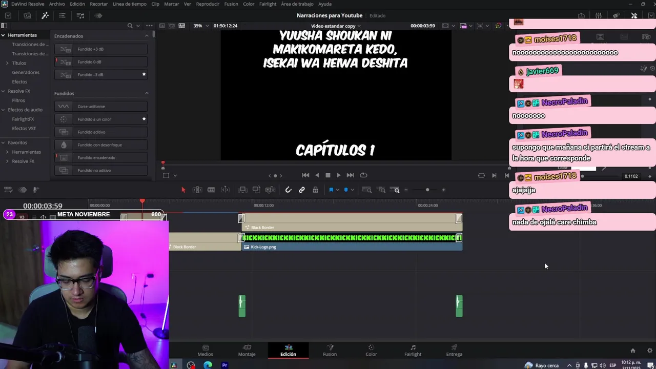This screenshot has height=369, width=656.
Task: Collapse the Resolve FX tree section
Action: (x=3, y=91)
